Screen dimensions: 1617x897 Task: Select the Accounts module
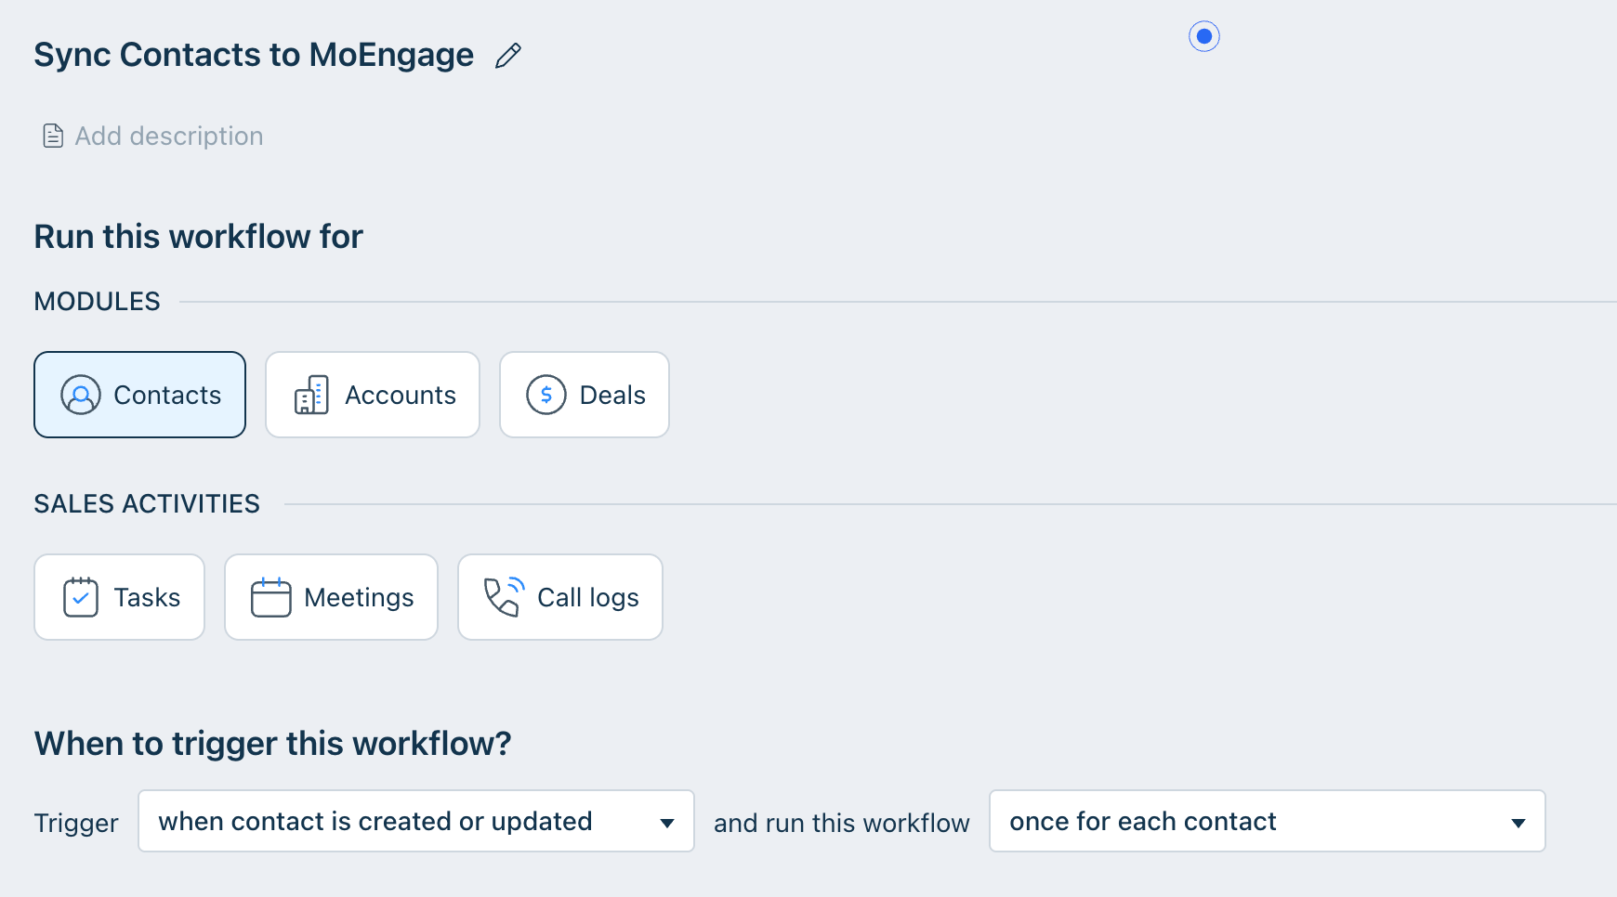point(373,395)
